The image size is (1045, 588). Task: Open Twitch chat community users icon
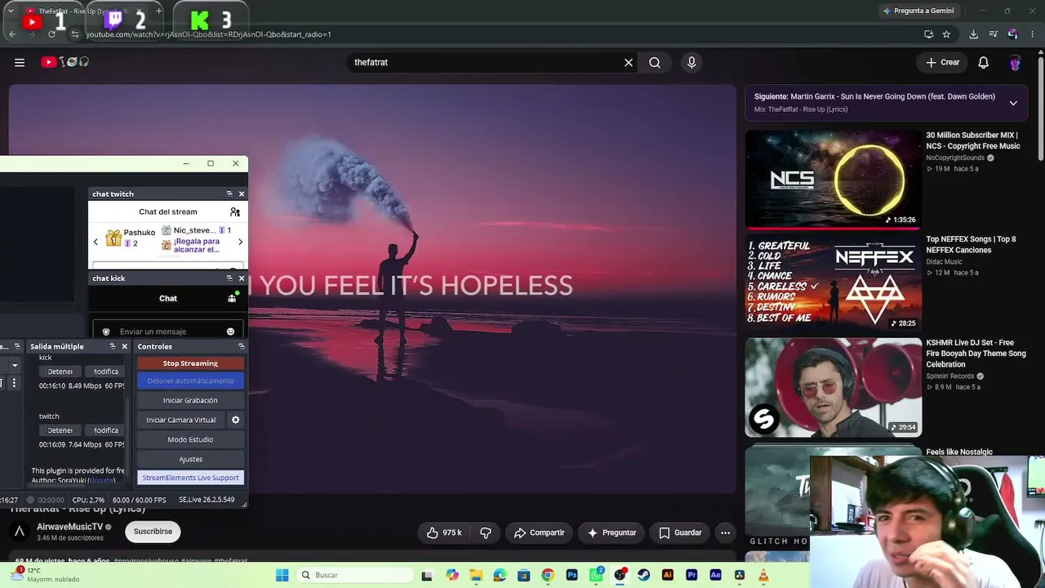click(235, 212)
